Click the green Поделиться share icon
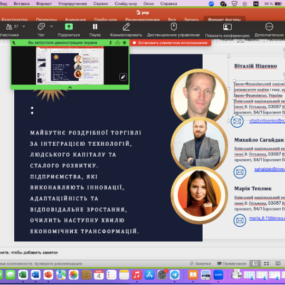The width and height of the screenshot is (285, 285). pos(69,27)
